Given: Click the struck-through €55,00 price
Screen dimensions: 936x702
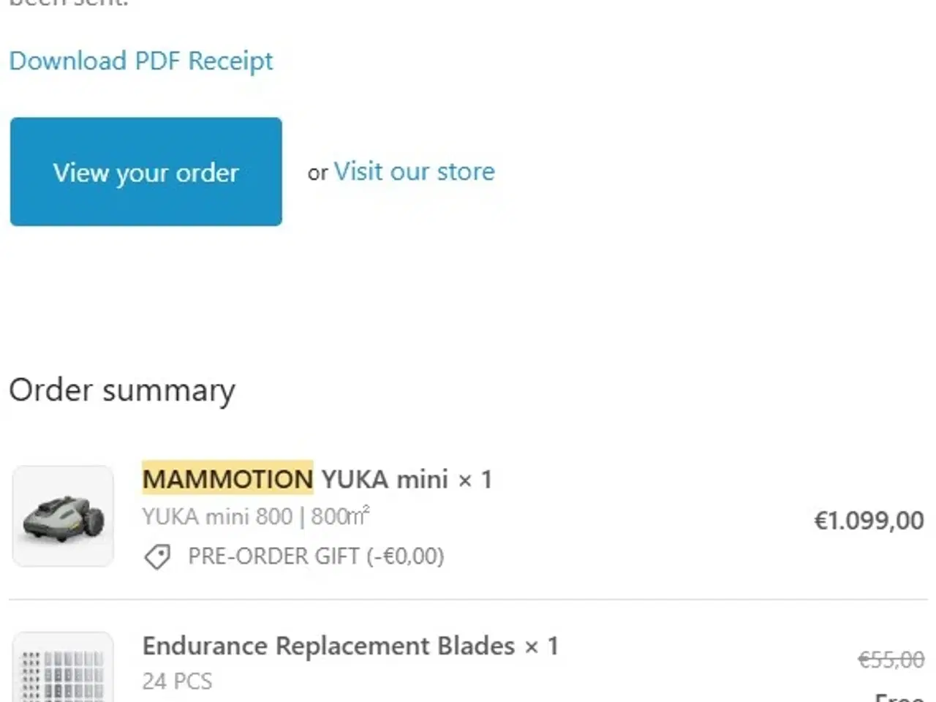Looking at the screenshot, I should pyautogui.click(x=891, y=660).
